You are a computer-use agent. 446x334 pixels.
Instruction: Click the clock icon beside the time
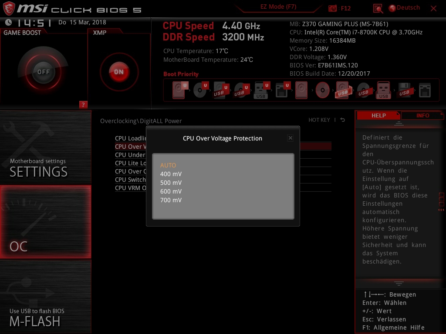pyautogui.click(x=8, y=22)
